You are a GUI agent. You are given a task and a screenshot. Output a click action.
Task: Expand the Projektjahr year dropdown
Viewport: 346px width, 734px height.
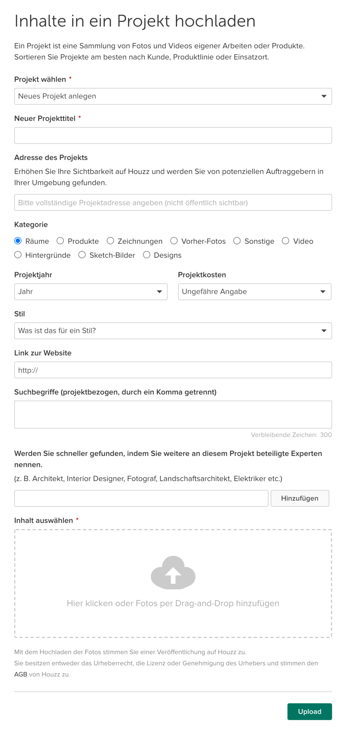pyautogui.click(x=91, y=291)
